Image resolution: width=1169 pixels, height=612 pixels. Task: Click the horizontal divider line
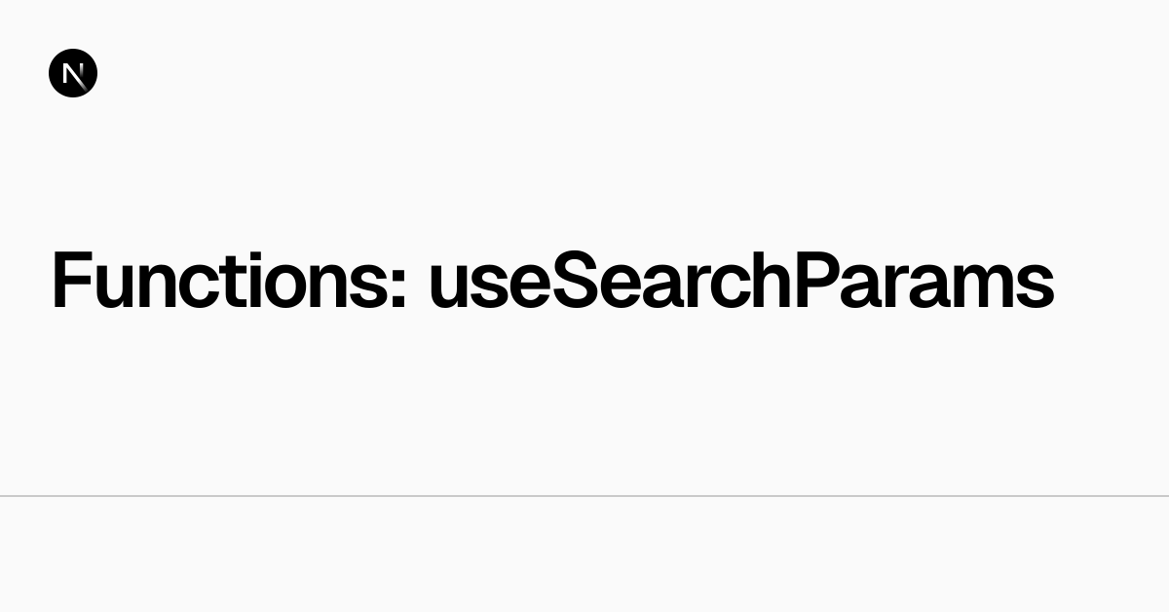(584, 496)
